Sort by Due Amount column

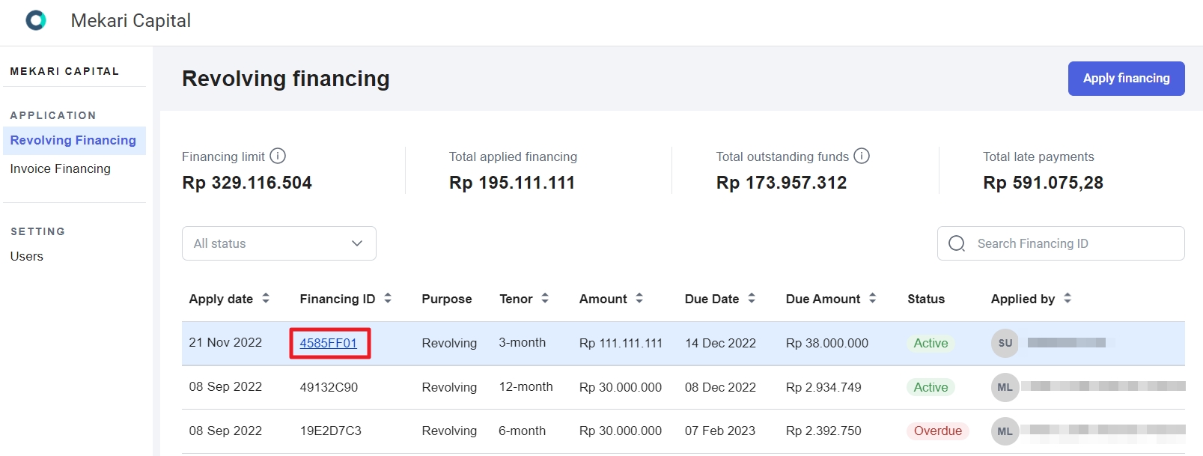873,298
